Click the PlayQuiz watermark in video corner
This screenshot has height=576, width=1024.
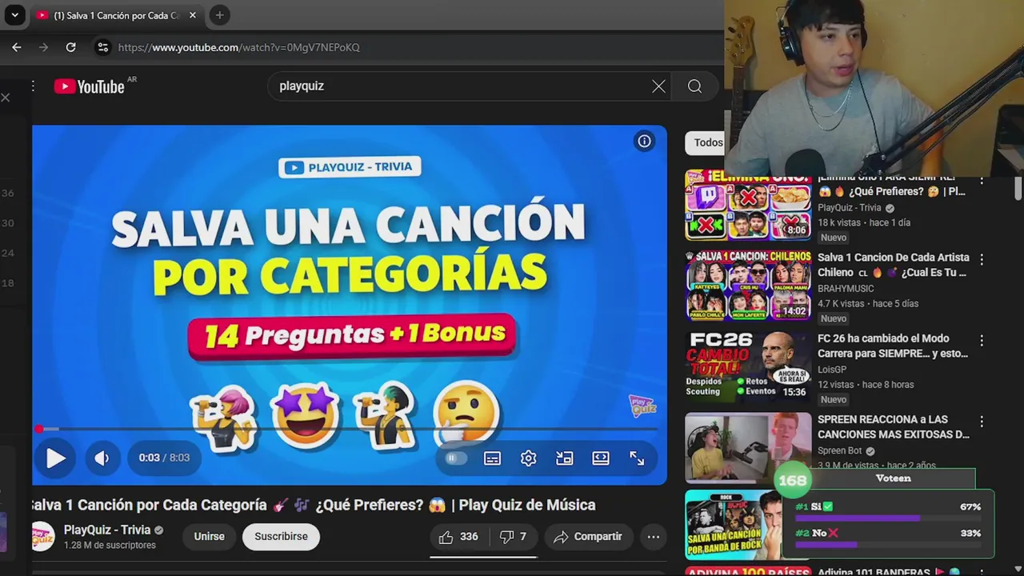(642, 406)
